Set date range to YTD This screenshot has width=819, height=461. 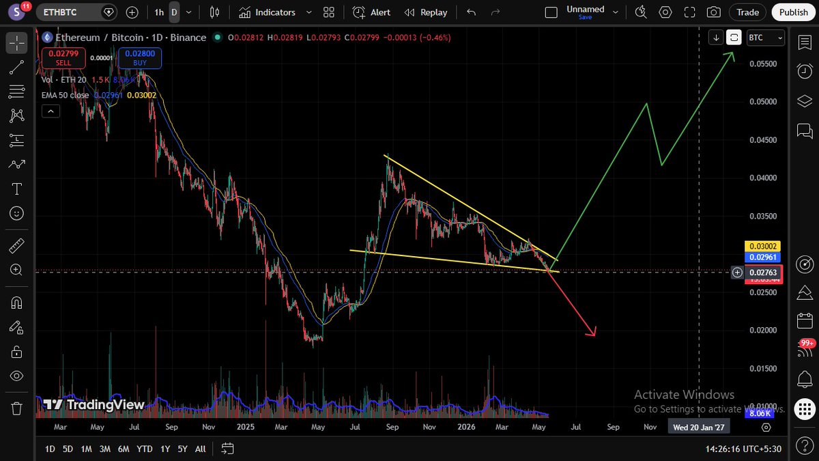coord(144,449)
